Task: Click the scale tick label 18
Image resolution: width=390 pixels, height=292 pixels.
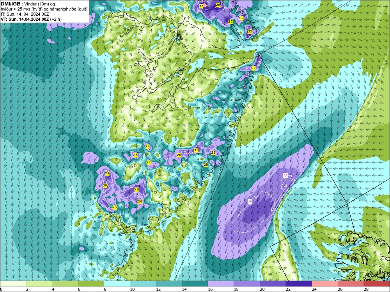Action: coord(236,289)
